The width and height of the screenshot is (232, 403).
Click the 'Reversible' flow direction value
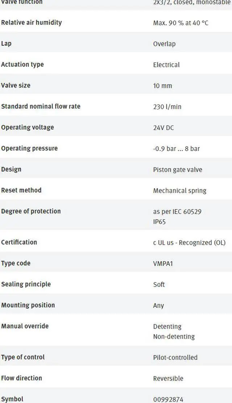pos(168,378)
